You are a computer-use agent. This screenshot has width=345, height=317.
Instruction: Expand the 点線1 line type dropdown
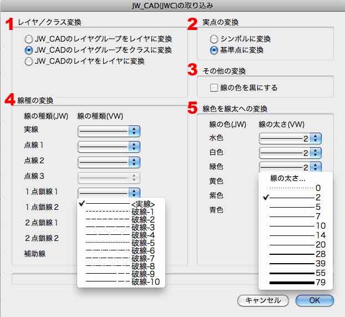[x=109, y=146]
